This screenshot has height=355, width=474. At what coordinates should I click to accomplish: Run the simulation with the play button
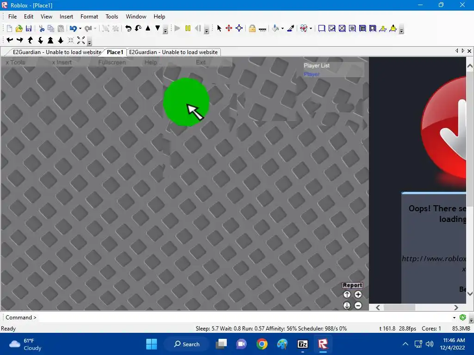pyautogui.click(x=177, y=28)
